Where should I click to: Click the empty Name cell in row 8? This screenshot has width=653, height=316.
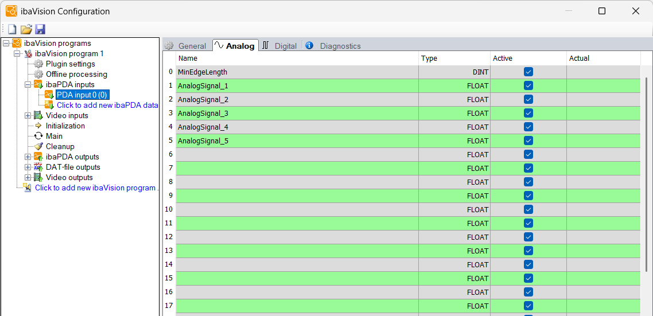click(x=297, y=182)
